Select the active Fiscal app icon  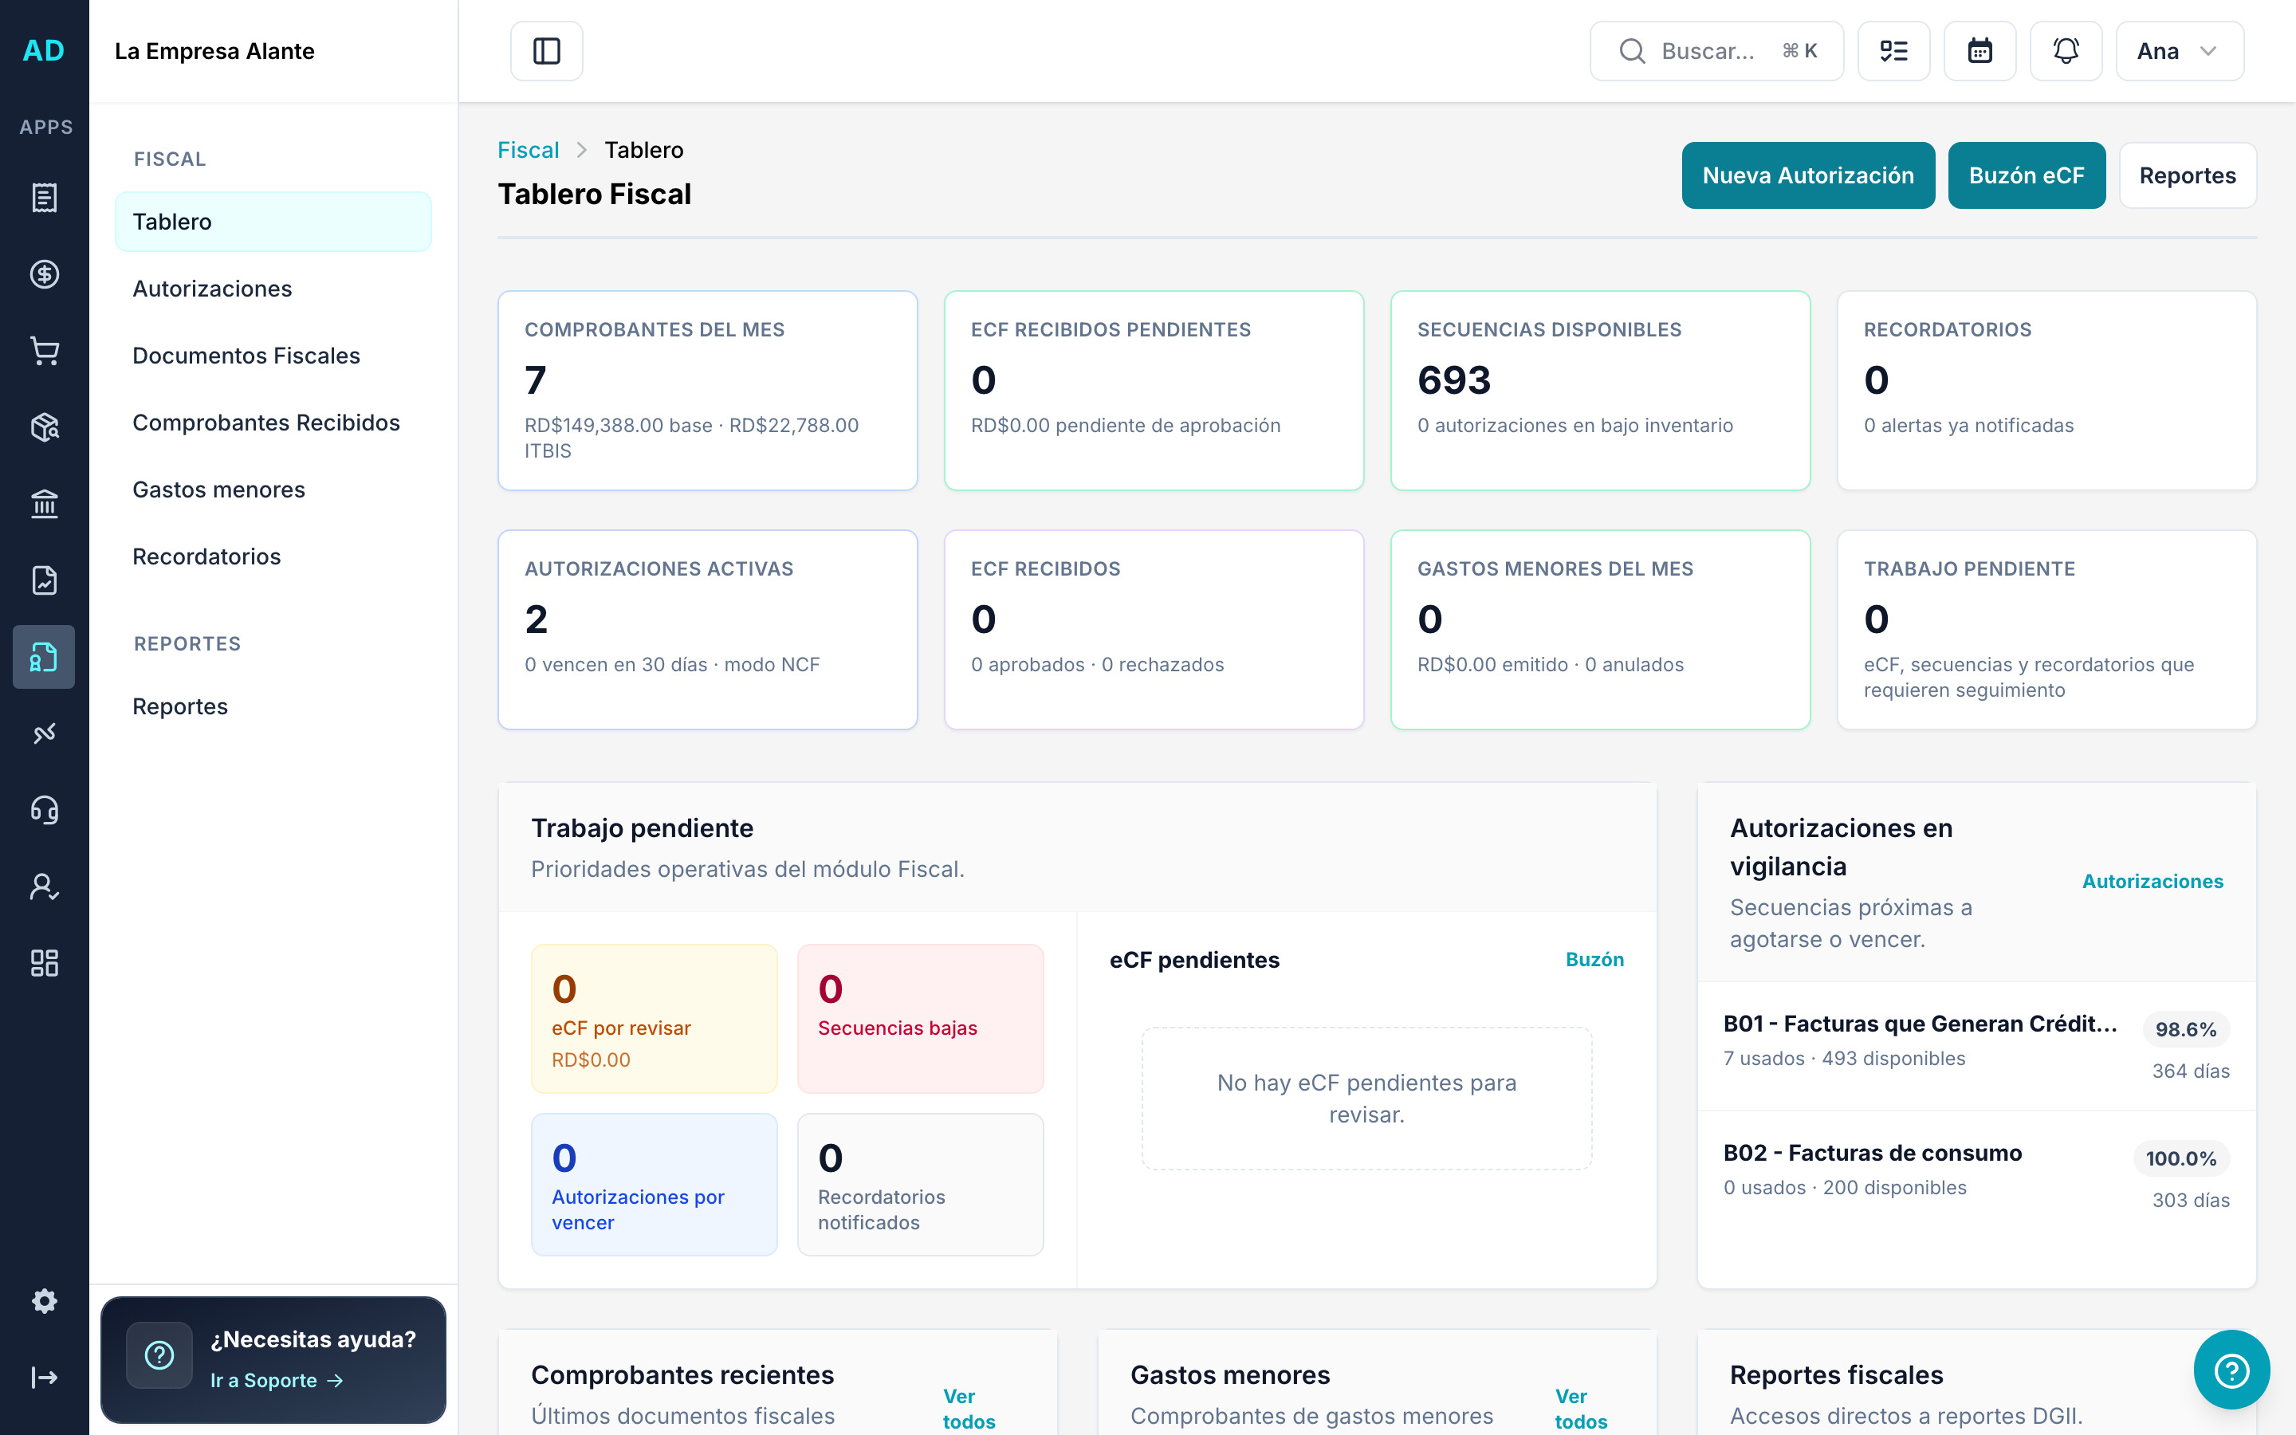pos(44,657)
